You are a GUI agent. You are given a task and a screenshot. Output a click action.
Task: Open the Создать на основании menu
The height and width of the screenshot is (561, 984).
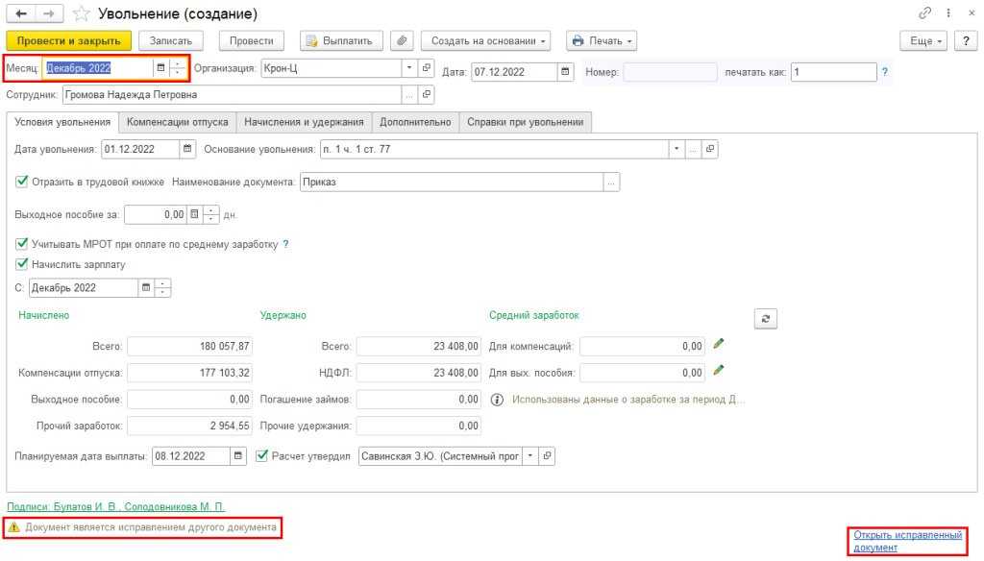[485, 40]
